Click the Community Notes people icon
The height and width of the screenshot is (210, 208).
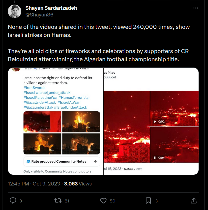tap(28, 161)
